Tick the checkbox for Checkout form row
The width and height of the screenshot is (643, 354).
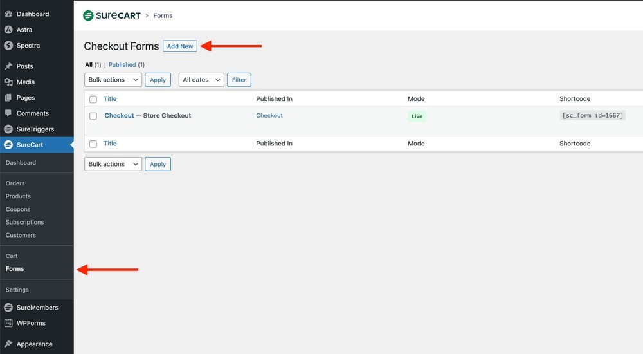pos(93,116)
